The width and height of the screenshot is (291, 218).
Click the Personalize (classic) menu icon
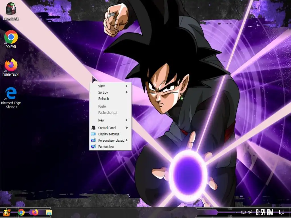tap(93, 140)
